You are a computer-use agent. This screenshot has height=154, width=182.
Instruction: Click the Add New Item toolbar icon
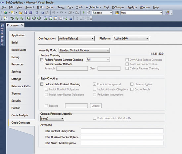point(13,13)
